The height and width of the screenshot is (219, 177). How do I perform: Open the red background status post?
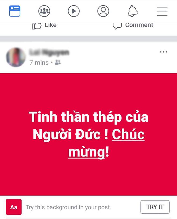click(88, 134)
